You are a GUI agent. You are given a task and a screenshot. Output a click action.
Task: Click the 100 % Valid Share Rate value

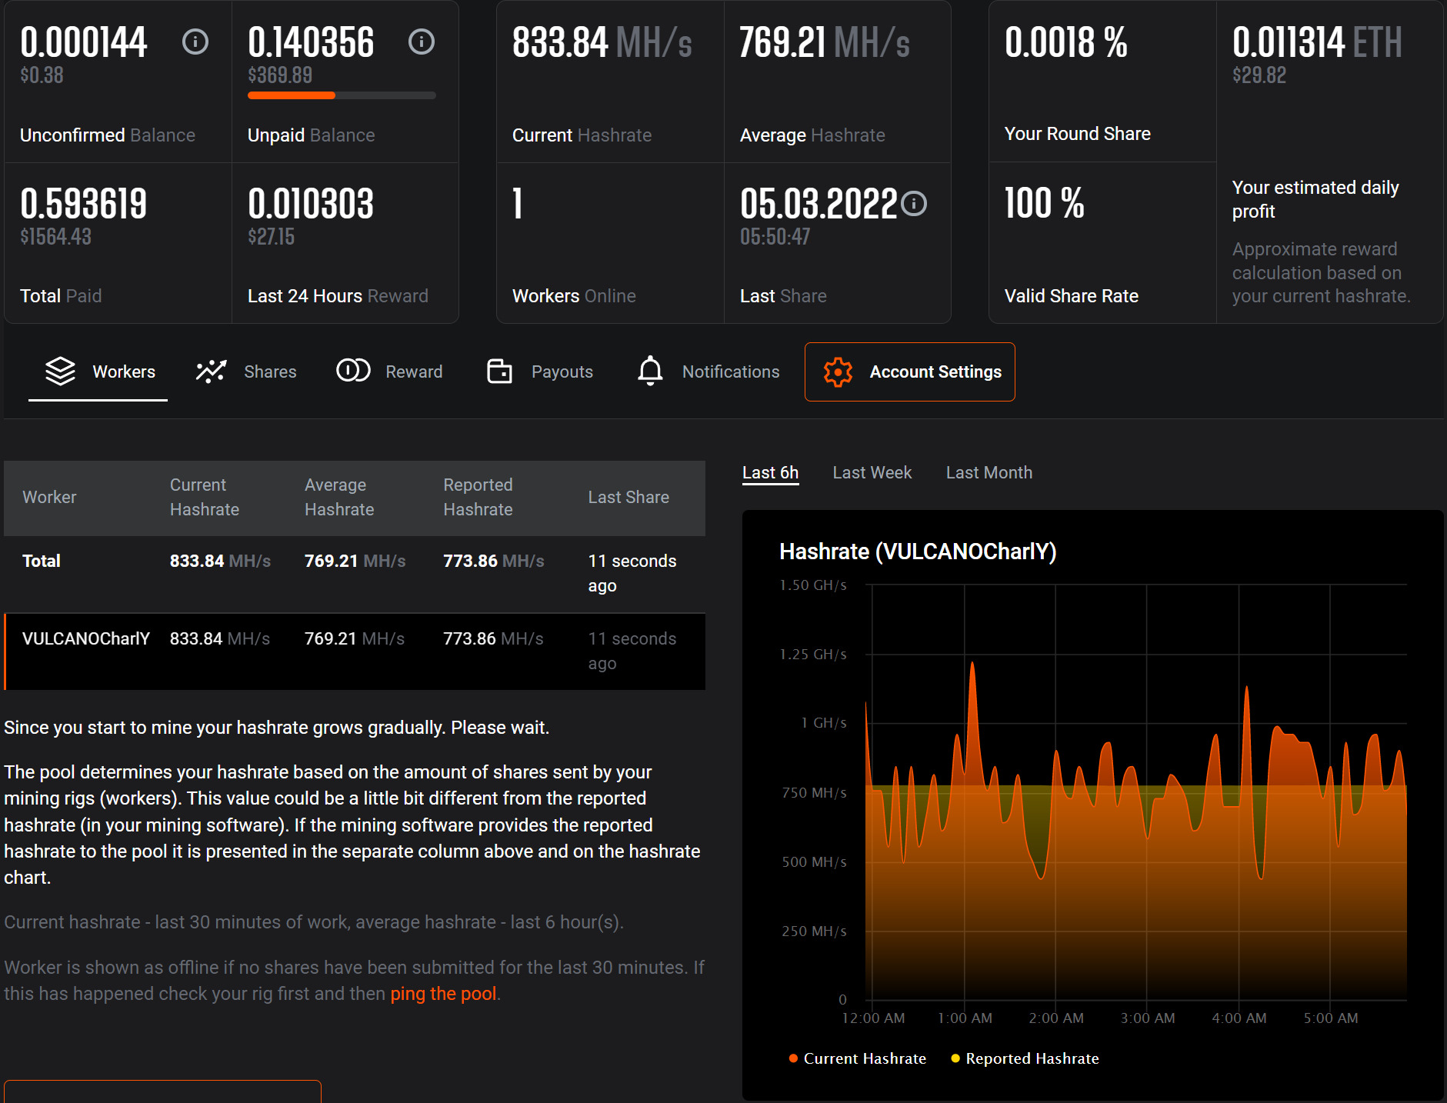point(1045,203)
